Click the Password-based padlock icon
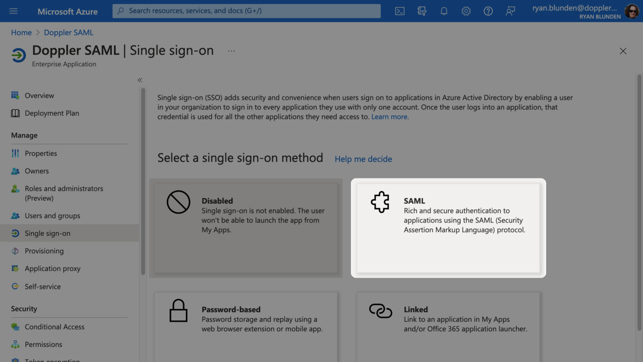 pos(178,311)
